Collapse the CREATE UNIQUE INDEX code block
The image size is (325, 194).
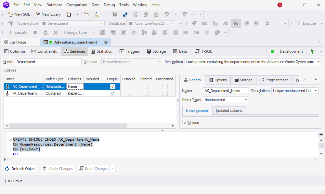10,139
